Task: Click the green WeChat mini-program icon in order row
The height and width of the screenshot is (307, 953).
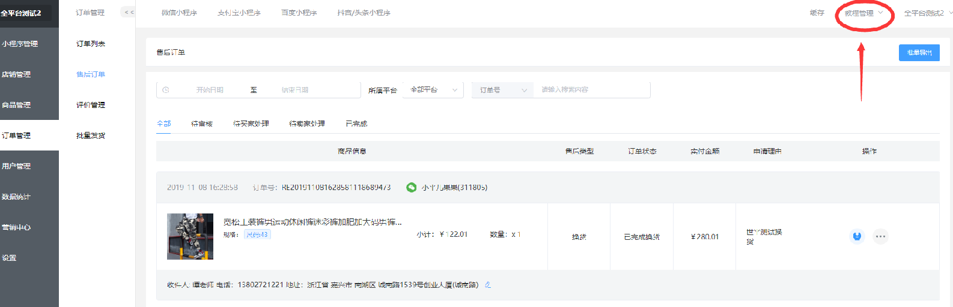Action: 412,188
